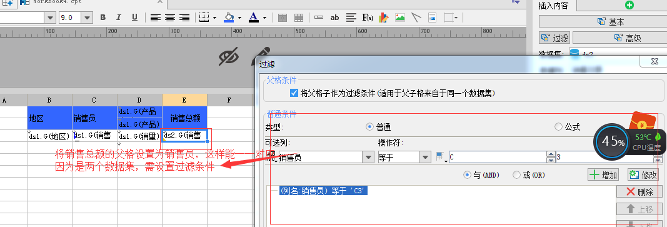Expand floating element dropdown arrow
Viewport: 667px width, 227px height.
coord(456,18)
